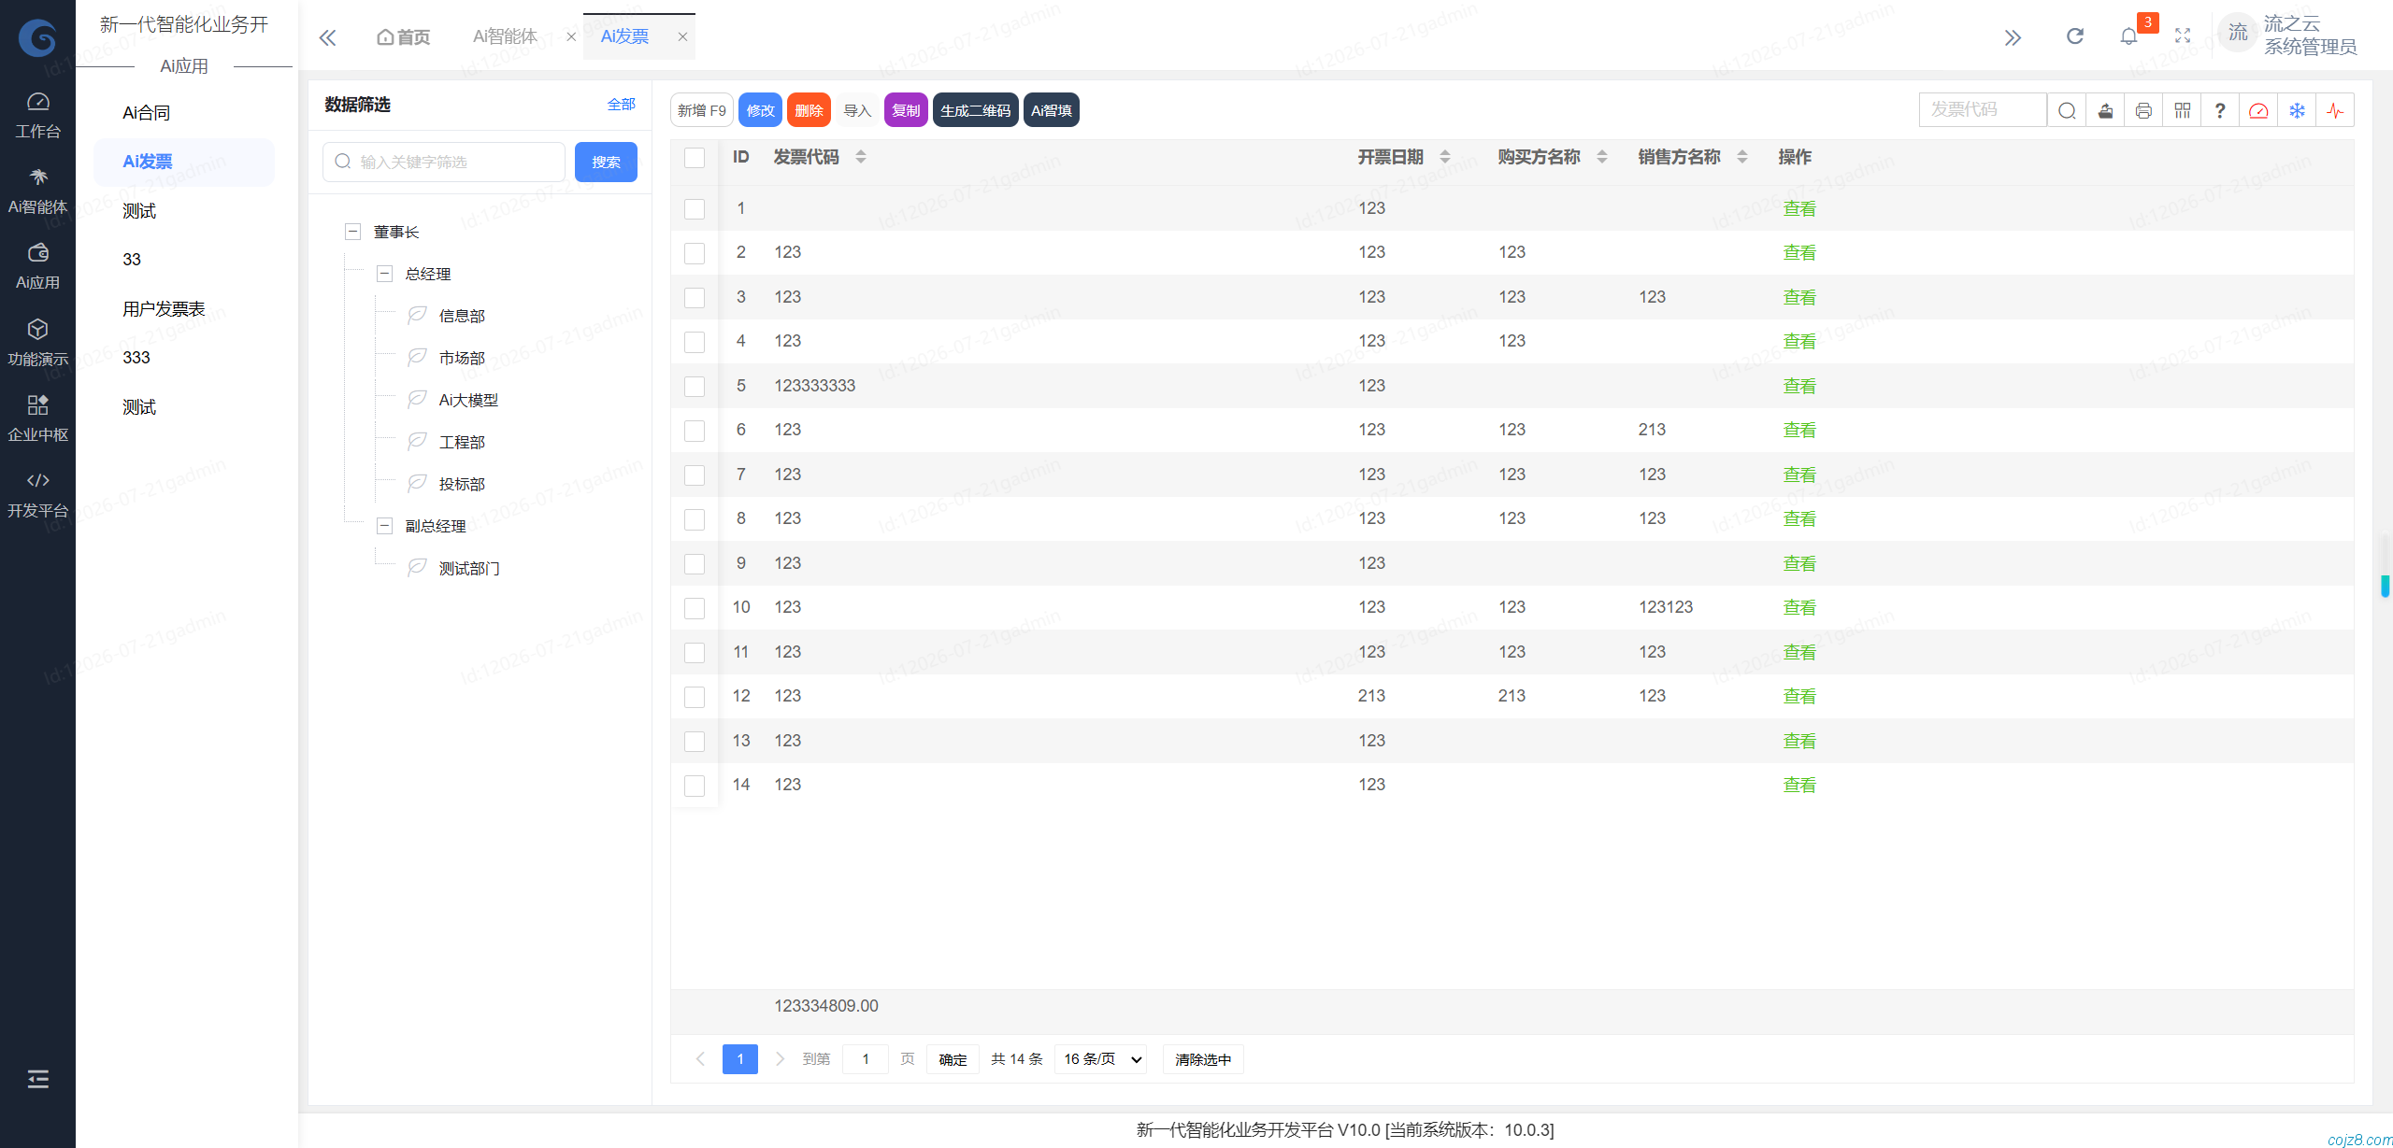Viewport: 2393px width, 1148px height.
Task: Sort by 发票代码 column arrows
Action: [x=861, y=157]
